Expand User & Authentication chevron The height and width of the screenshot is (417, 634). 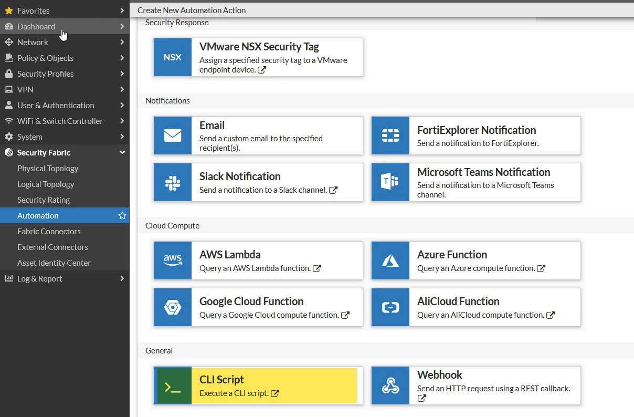pos(122,105)
